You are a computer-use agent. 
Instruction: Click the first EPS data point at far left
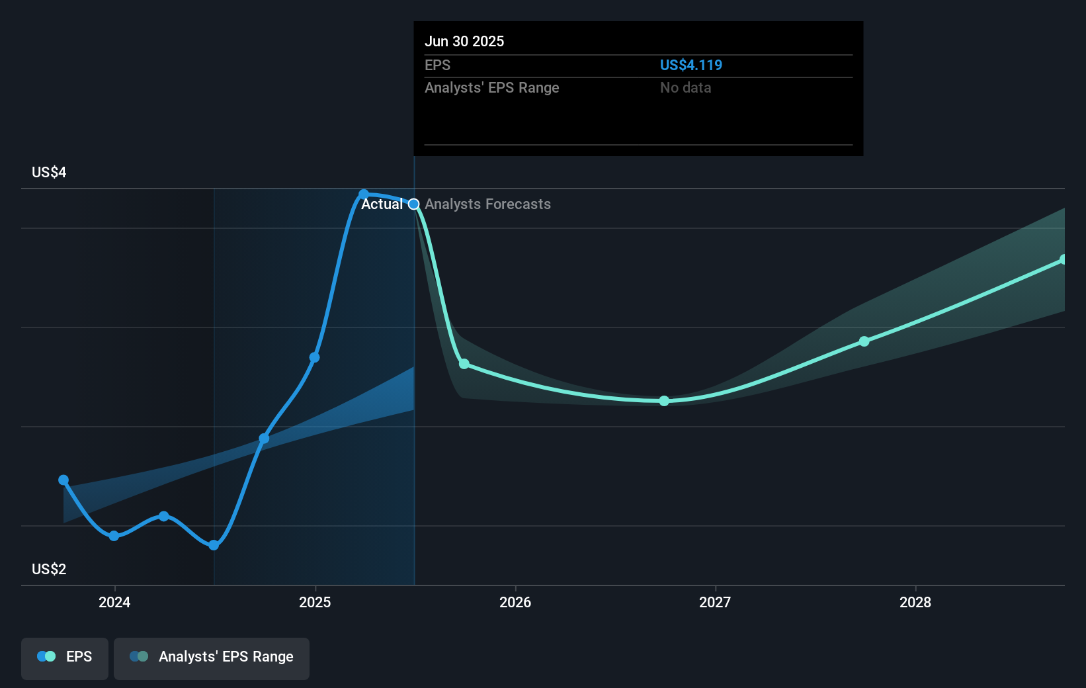63,480
